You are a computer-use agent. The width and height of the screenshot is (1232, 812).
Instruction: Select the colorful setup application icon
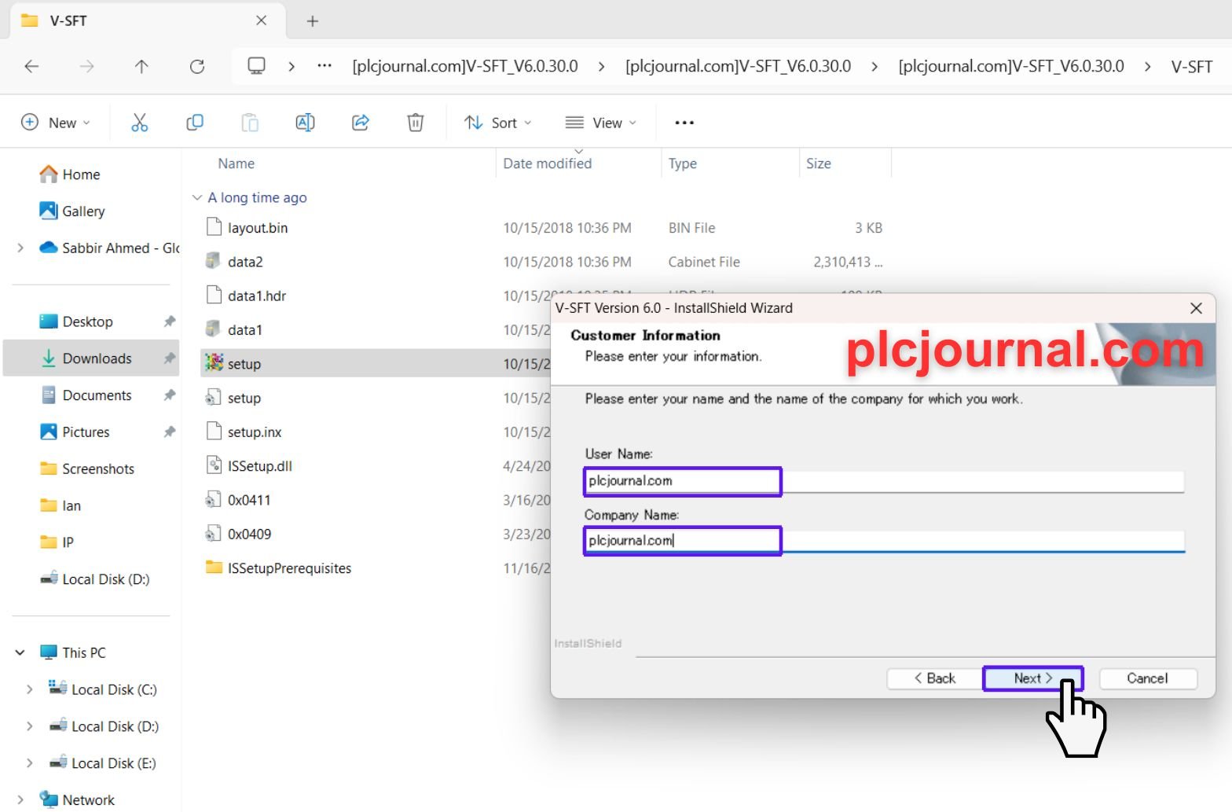214,362
